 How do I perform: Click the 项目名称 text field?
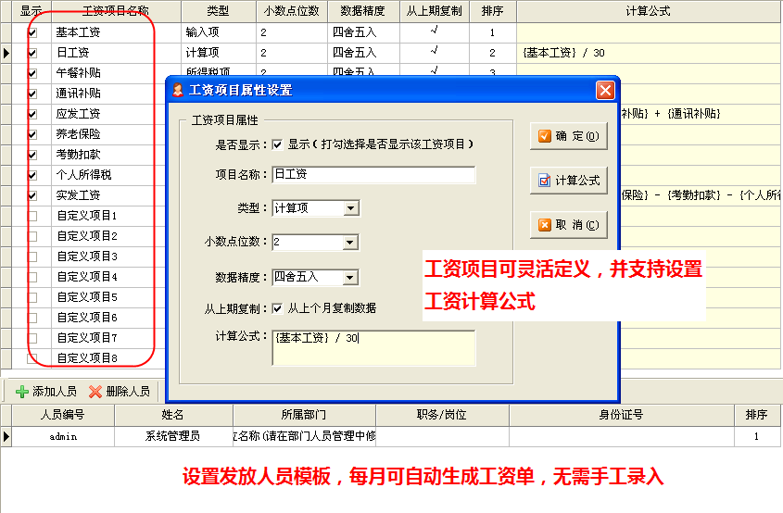(x=373, y=175)
